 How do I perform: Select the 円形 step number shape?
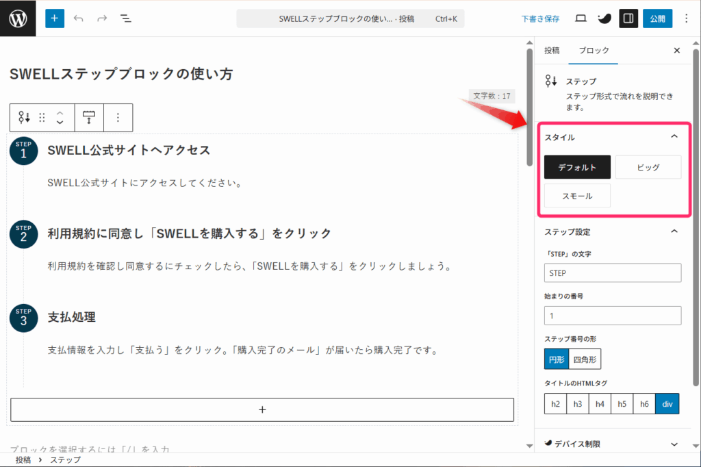(x=556, y=359)
